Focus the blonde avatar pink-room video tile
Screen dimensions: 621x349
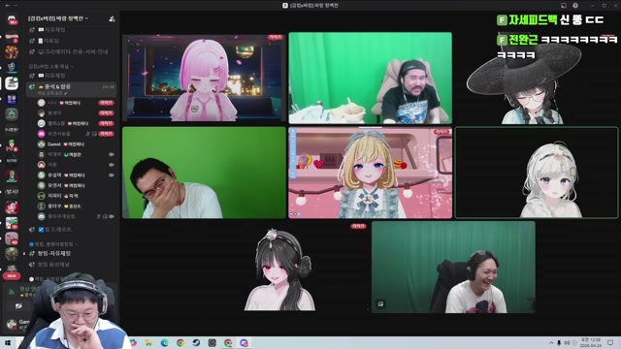(371, 173)
